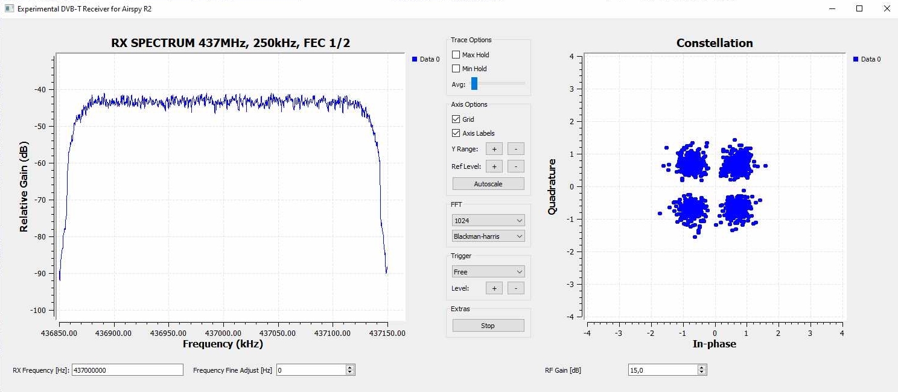Click the Y Range plus button
The width and height of the screenshot is (898, 392).
[494, 149]
